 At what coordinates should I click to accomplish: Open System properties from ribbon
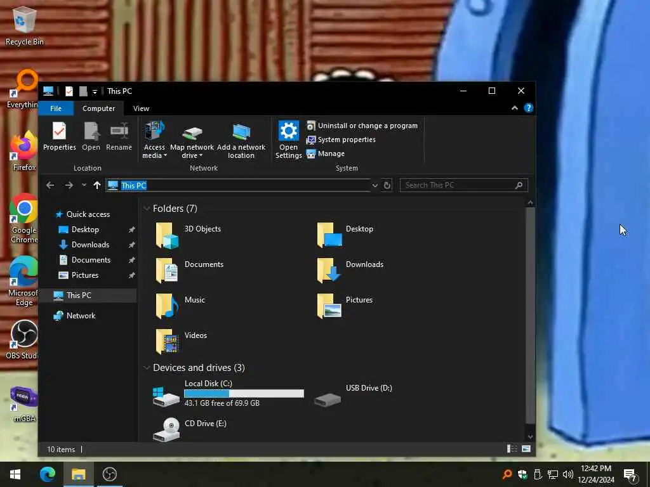tap(341, 140)
